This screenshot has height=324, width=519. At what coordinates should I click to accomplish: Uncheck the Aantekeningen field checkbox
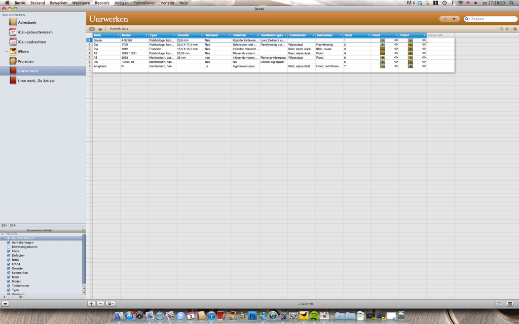9,242
